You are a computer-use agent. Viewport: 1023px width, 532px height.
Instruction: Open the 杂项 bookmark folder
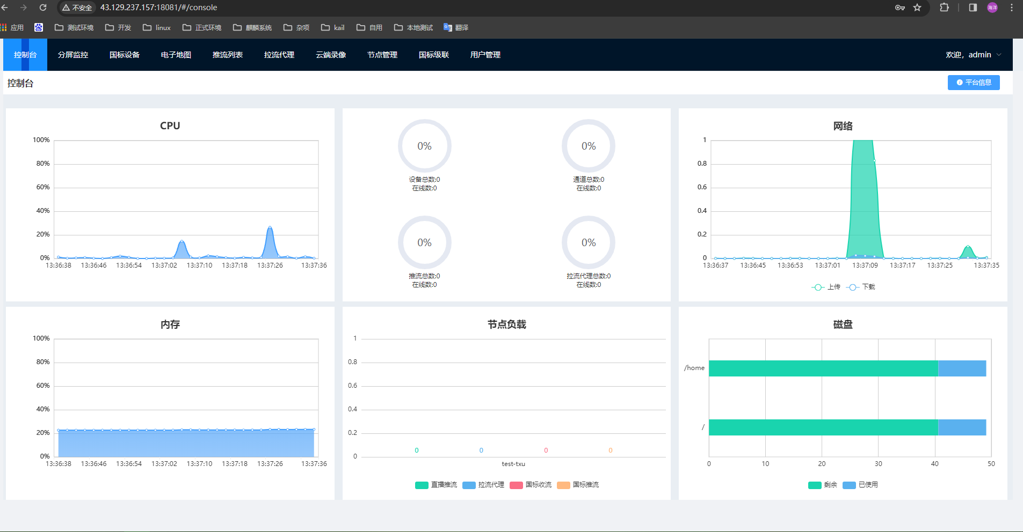[296, 27]
